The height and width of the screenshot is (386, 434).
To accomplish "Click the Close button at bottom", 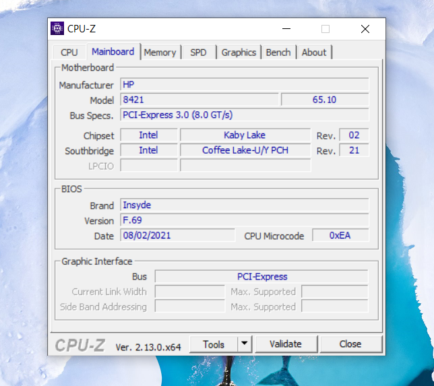I will coord(350,344).
